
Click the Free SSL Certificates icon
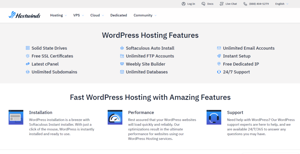[28, 56]
